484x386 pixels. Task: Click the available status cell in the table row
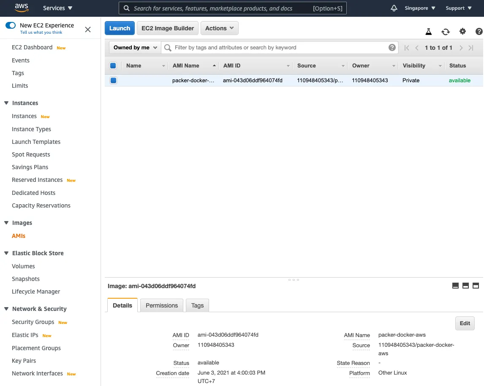pyautogui.click(x=460, y=81)
